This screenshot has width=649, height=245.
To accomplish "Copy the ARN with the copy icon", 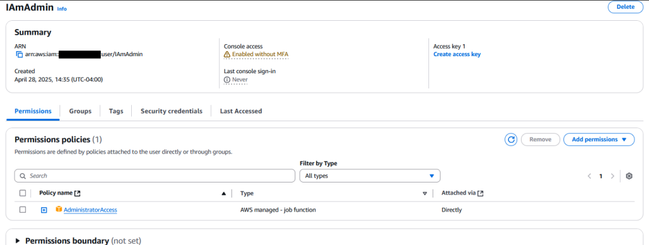I will (19, 54).
